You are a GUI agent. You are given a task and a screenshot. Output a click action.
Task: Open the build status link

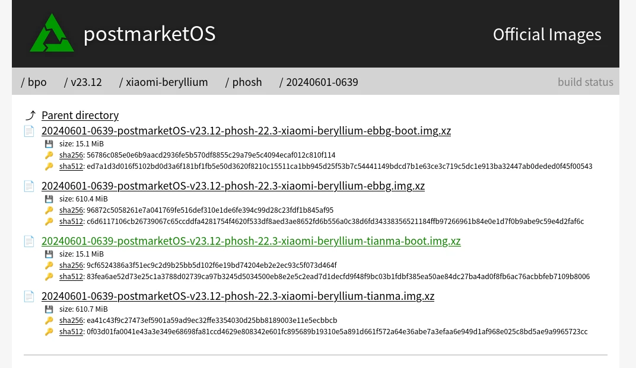(x=585, y=82)
